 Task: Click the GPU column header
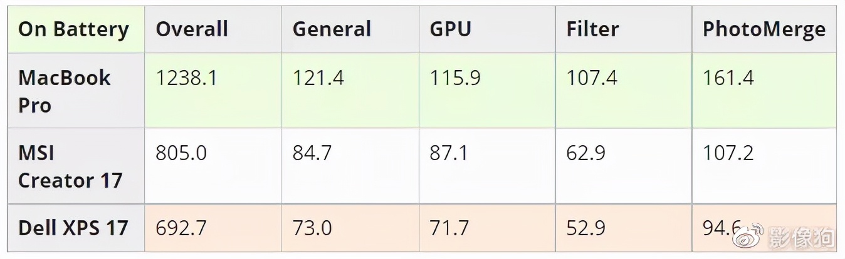click(450, 29)
